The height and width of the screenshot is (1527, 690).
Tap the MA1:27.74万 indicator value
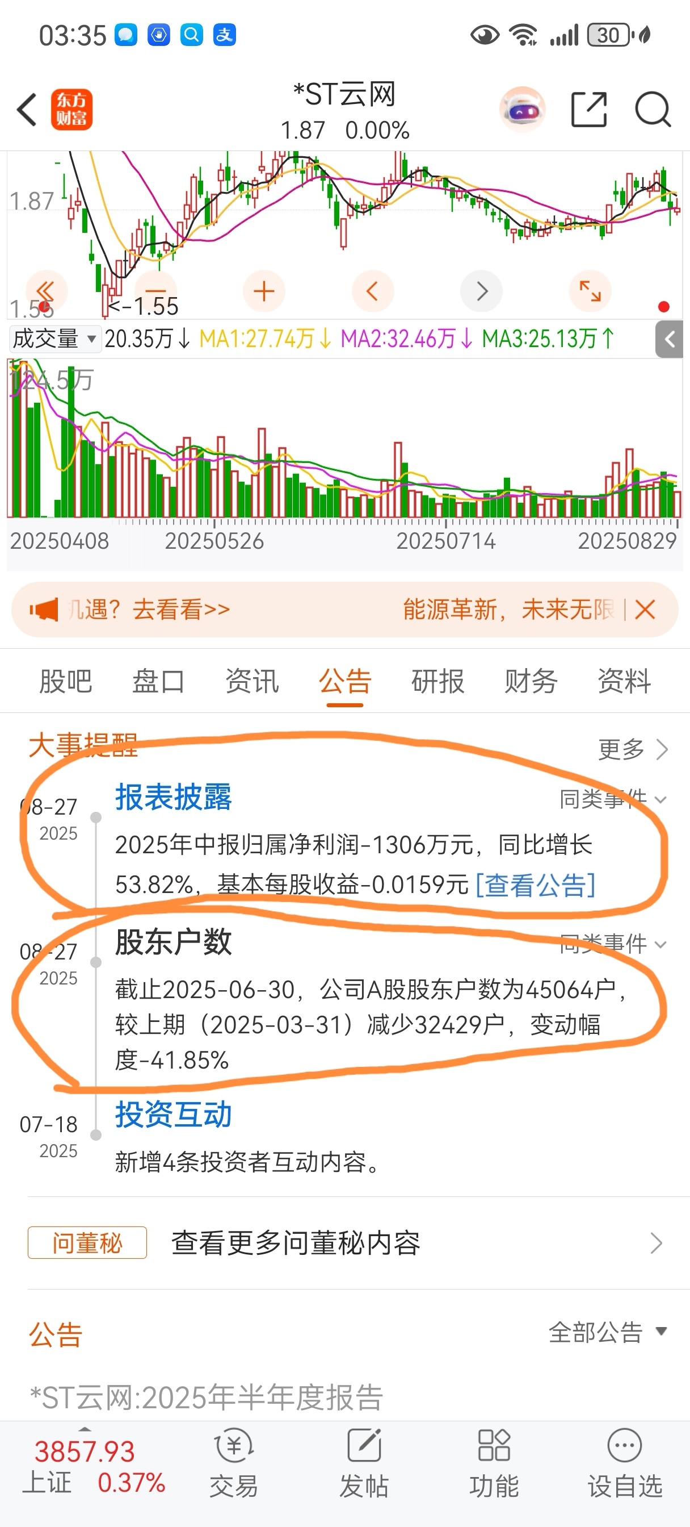pyautogui.click(x=266, y=339)
